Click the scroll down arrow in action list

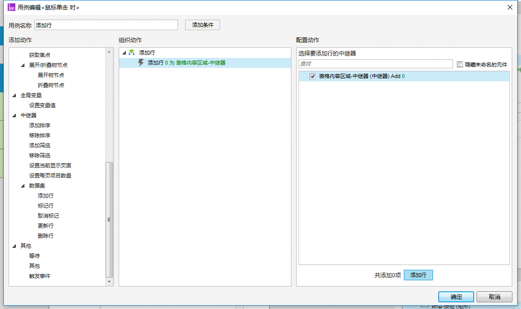(x=109, y=282)
